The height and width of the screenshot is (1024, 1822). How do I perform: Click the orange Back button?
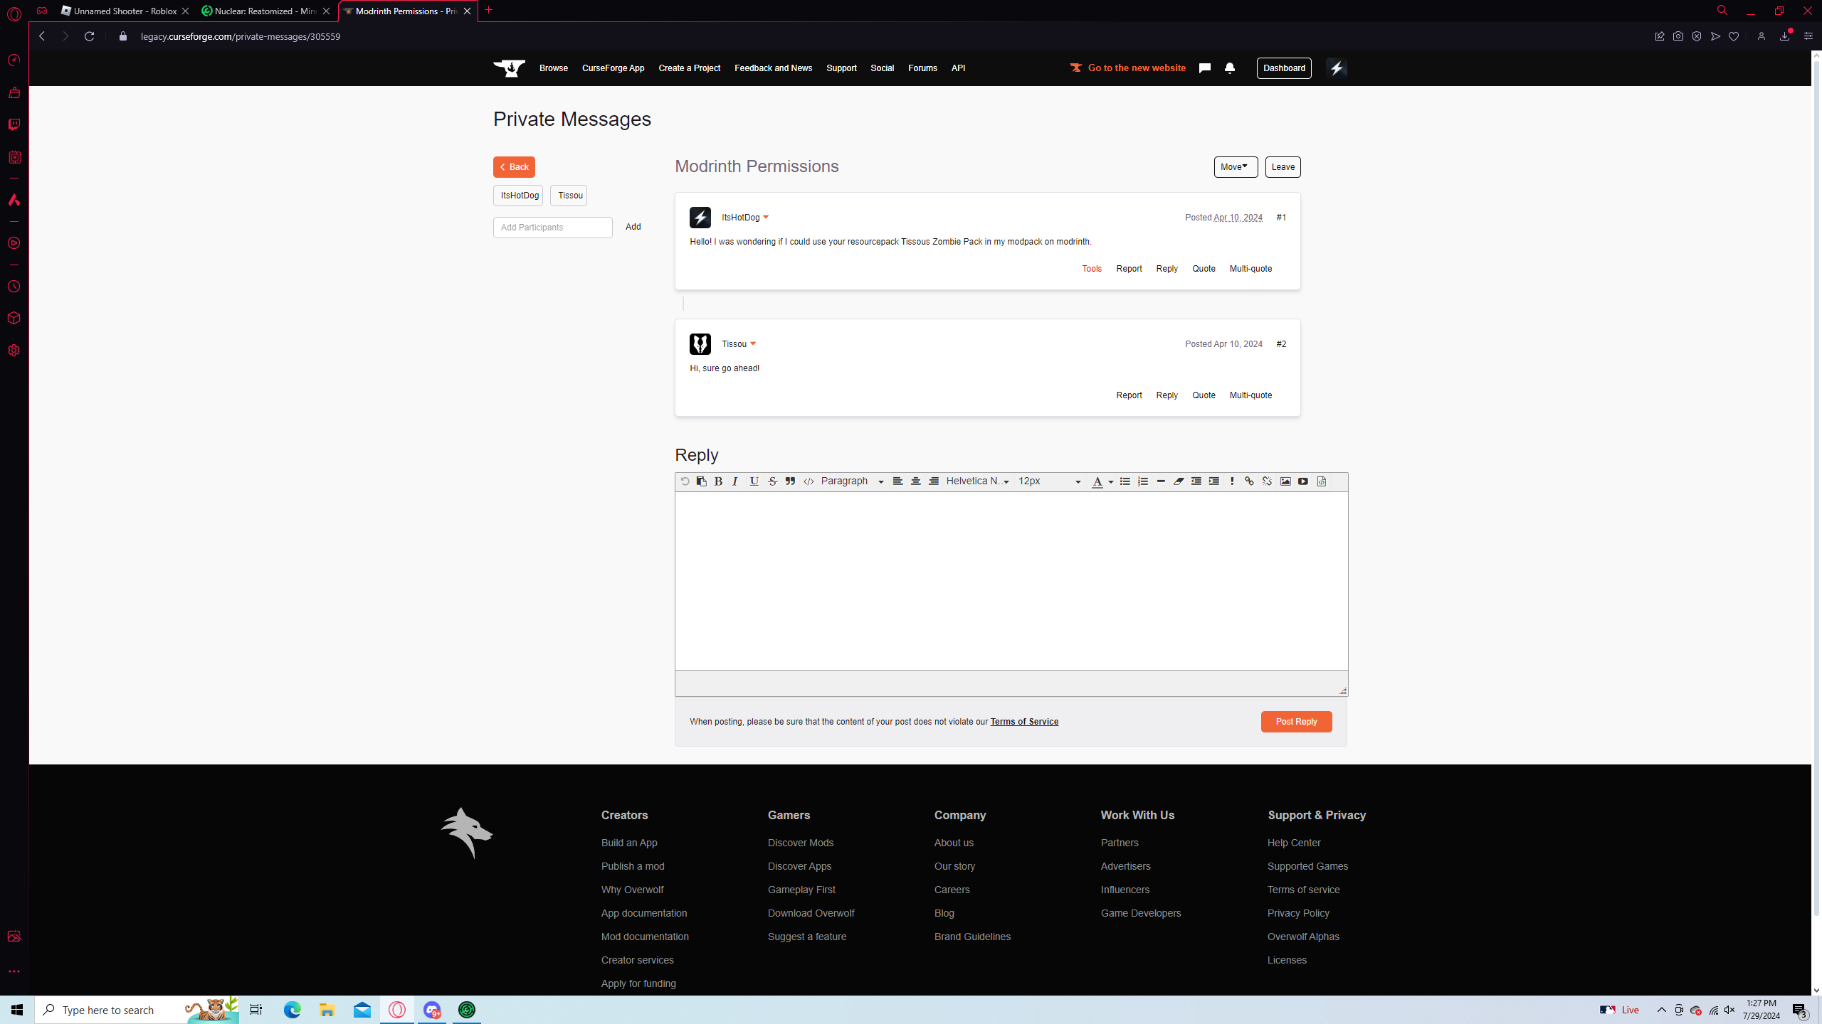514,167
